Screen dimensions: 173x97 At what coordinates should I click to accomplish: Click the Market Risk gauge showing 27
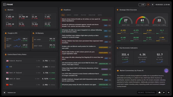pyautogui.click(x=126, y=21)
